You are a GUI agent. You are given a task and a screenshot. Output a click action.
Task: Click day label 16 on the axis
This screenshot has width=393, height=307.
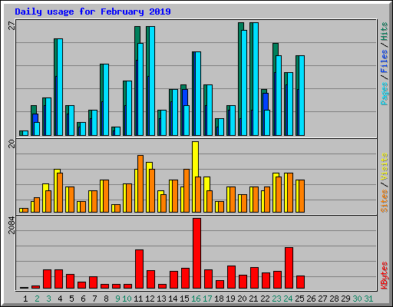(196, 299)
